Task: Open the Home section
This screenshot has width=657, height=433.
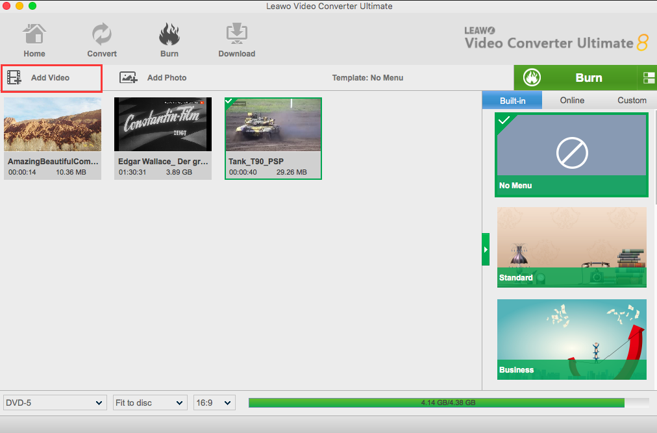Action: click(x=34, y=40)
